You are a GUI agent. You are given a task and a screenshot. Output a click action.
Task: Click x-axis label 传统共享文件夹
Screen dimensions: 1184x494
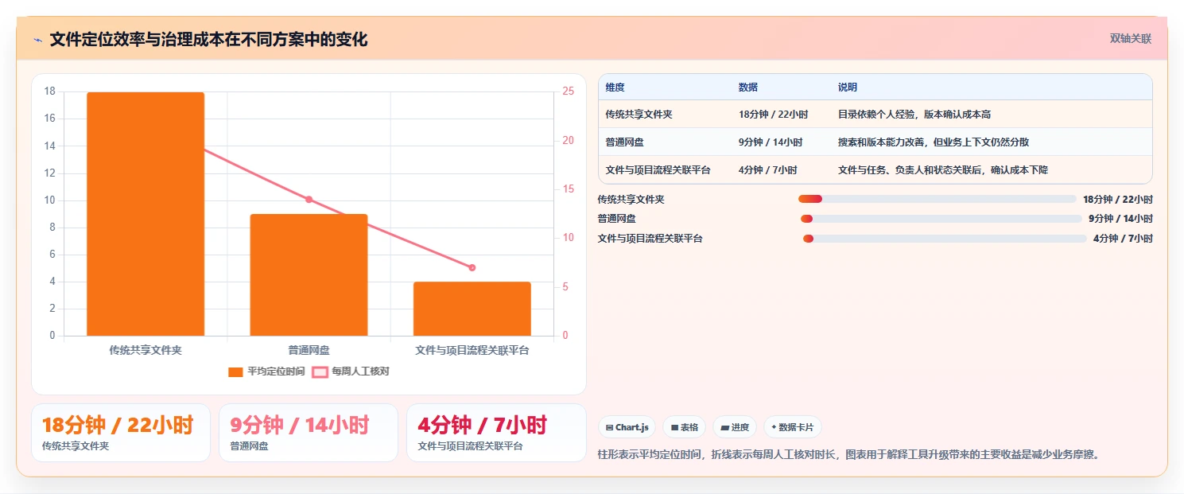(146, 350)
